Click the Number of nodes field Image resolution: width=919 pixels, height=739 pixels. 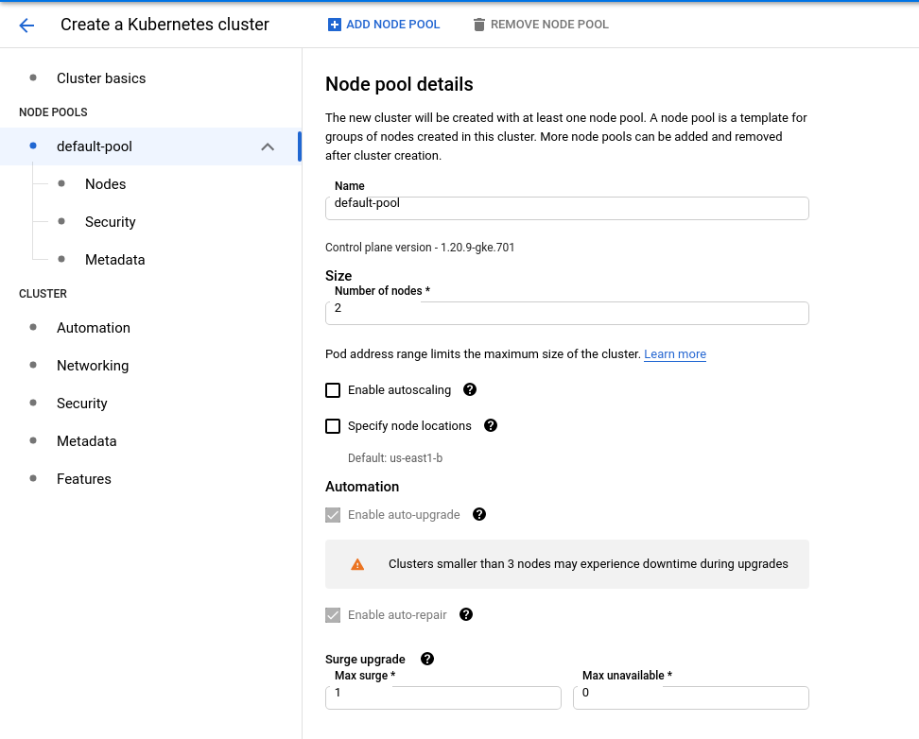click(566, 313)
